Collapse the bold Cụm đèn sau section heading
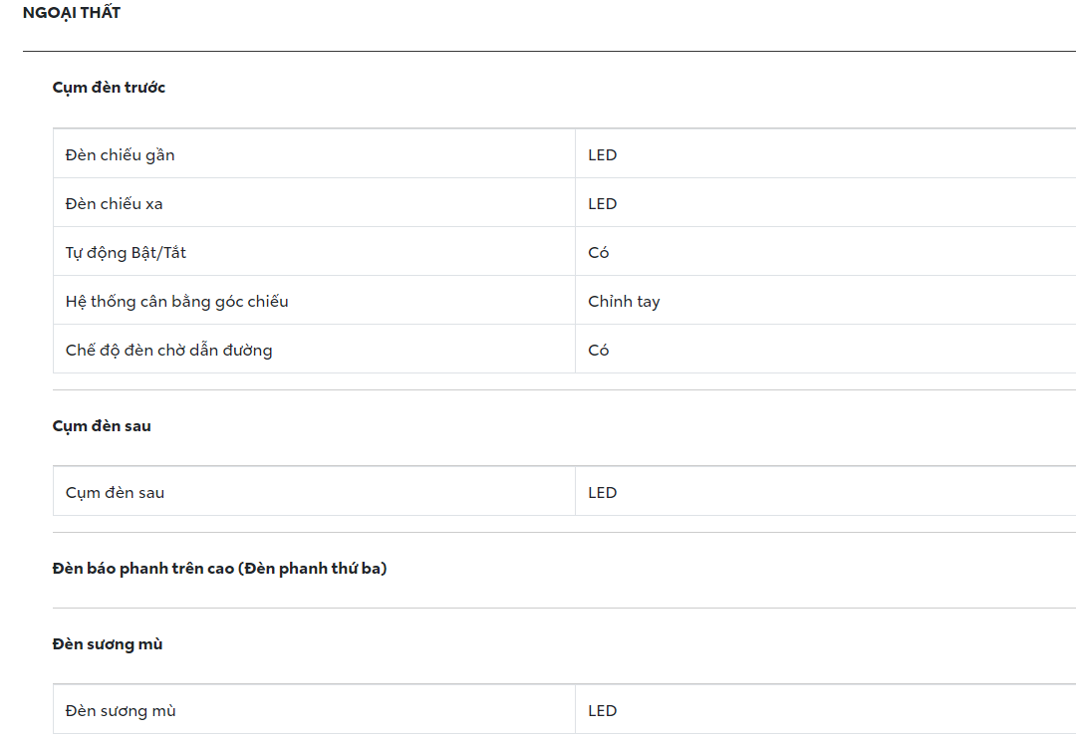The width and height of the screenshot is (1076, 740). point(102,426)
